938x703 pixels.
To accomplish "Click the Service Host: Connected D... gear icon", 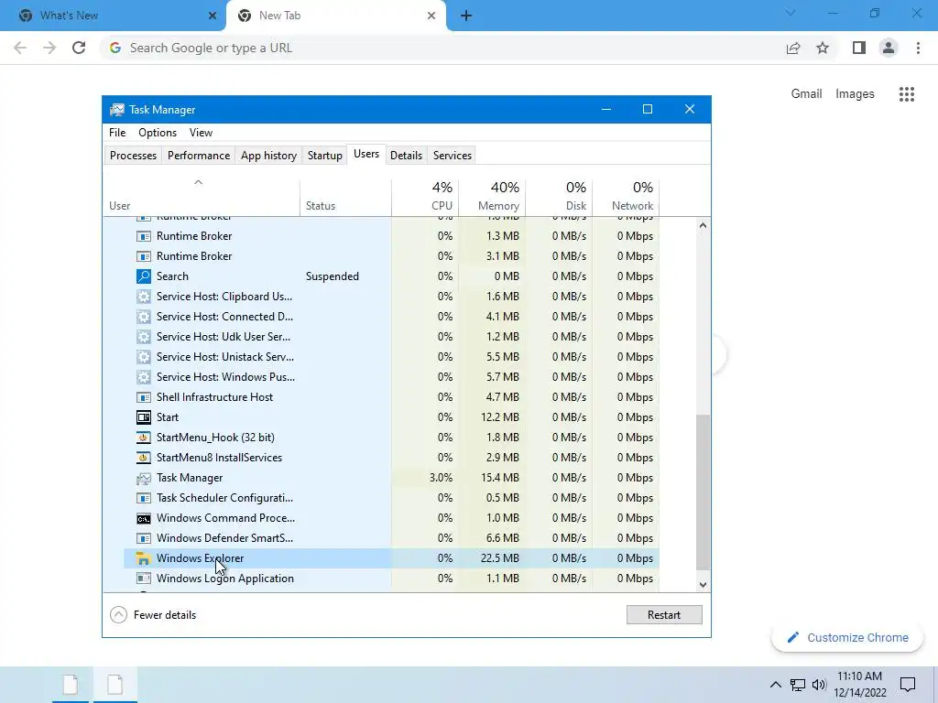I will pyautogui.click(x=144, y=317).
